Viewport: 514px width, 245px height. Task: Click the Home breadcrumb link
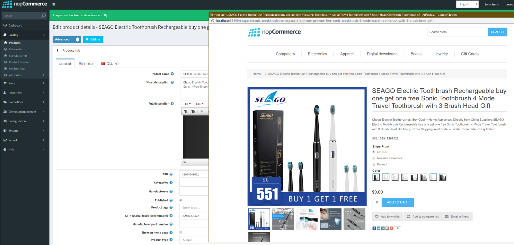[x=257, y=74]
